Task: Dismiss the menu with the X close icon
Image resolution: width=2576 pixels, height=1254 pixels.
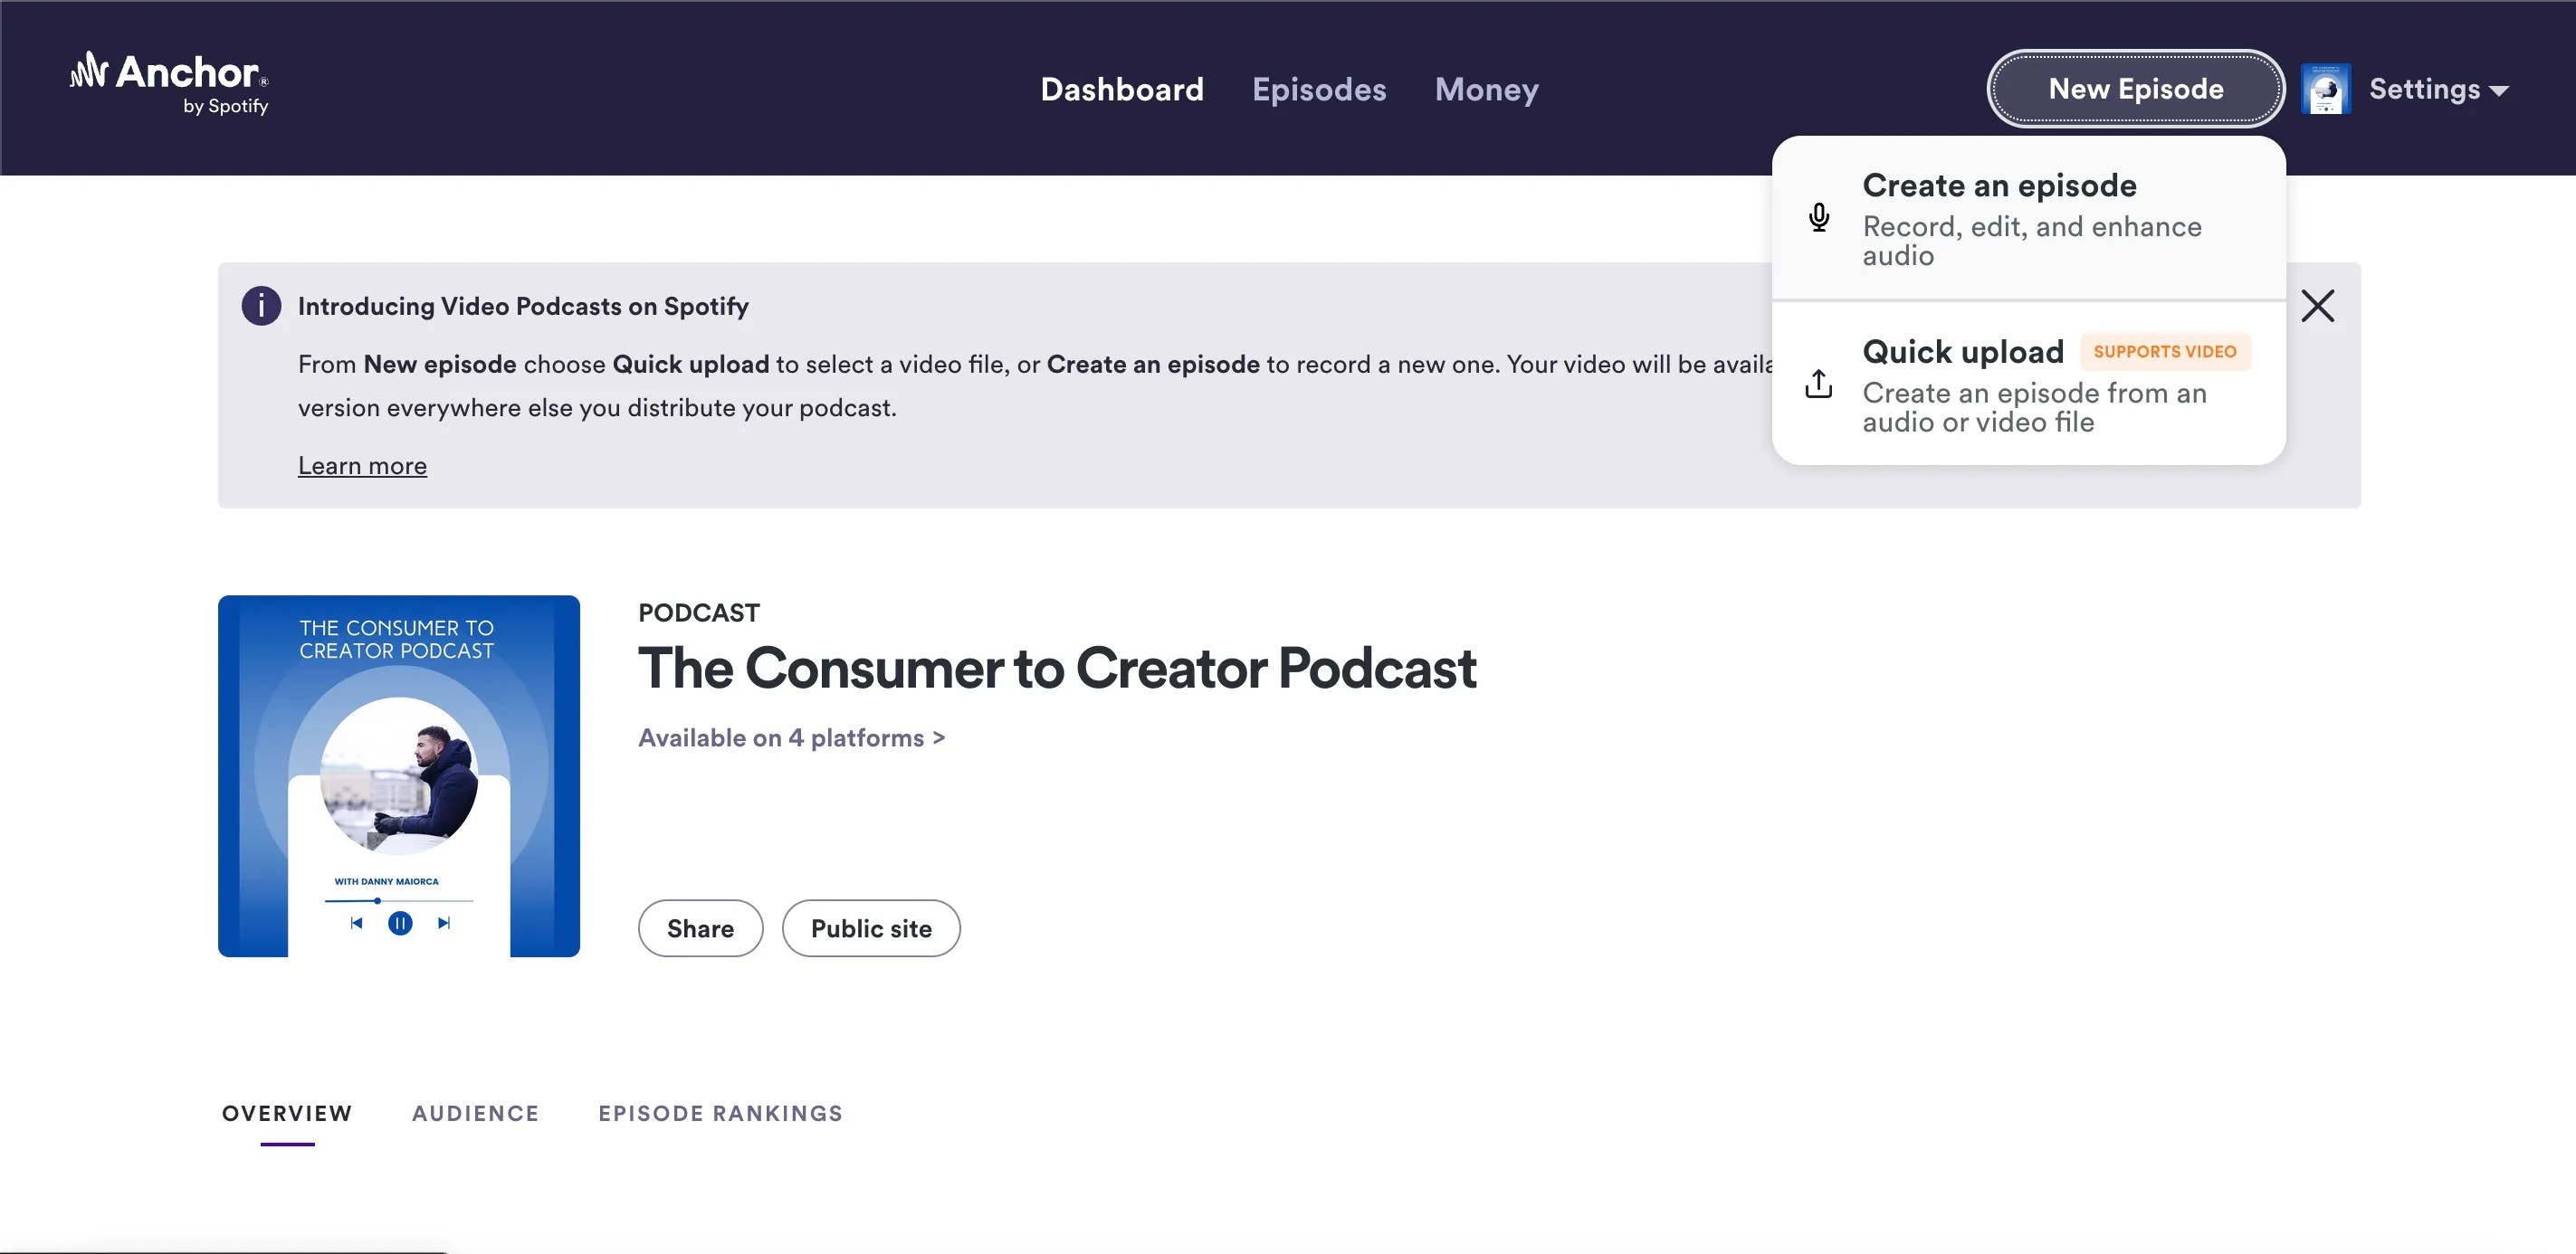Action: pos(2318,306)
